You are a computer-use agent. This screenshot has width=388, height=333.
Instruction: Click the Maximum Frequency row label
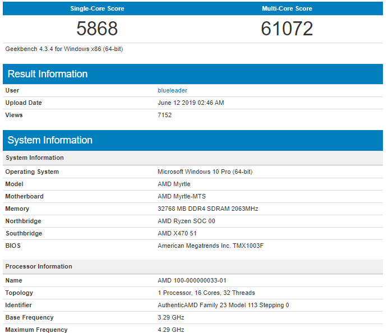36,330
